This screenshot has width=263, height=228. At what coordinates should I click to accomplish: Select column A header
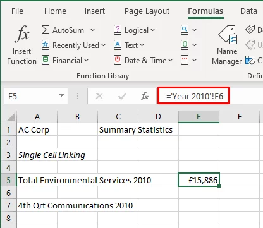pyautogui.click(x=37, y=116)
